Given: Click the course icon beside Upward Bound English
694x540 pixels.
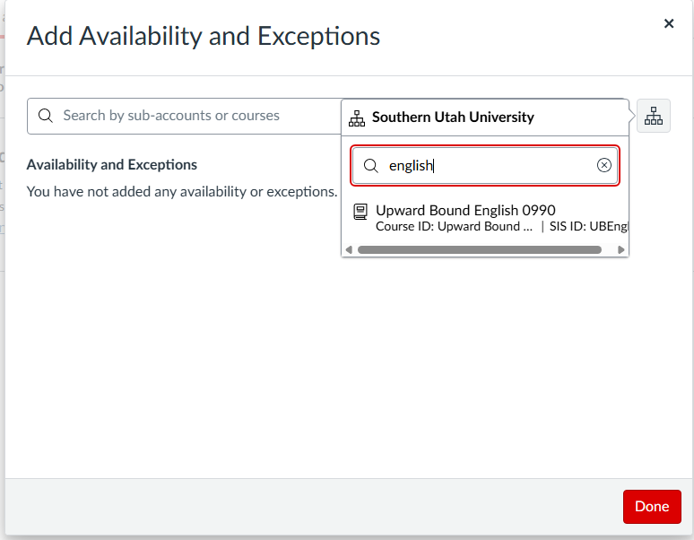Looking at the screenshot, I should pos(360,212).
